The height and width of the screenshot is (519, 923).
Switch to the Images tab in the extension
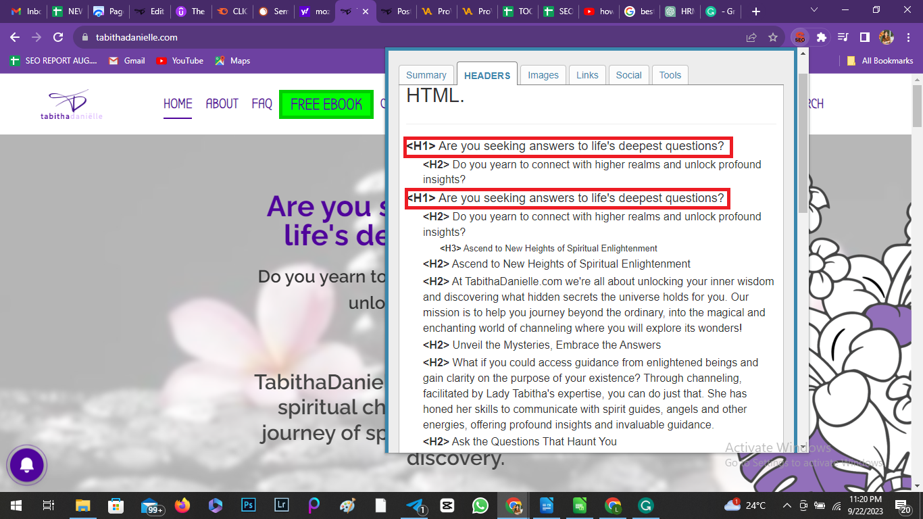point(543,74)
